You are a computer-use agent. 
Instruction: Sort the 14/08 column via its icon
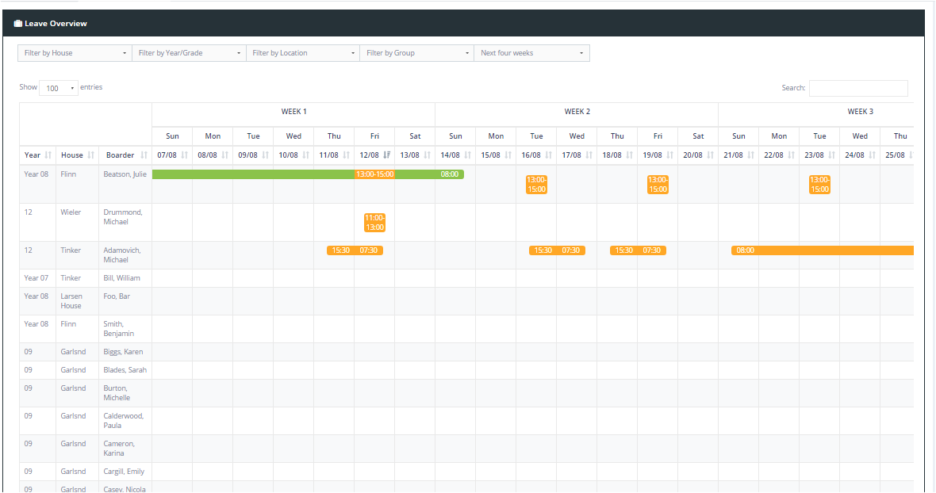(x=467, y=155)
